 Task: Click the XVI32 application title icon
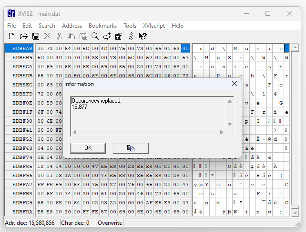[11, 13]
